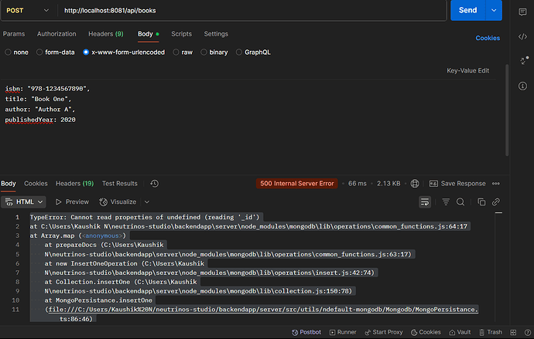Select x-www-form-urlencoded body type
Image resolution: width=534 pixels, height=339 pixels.
124,53
